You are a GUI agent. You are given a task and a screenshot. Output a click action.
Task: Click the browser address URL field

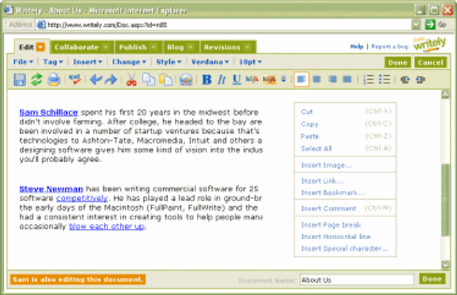(224, 25)
